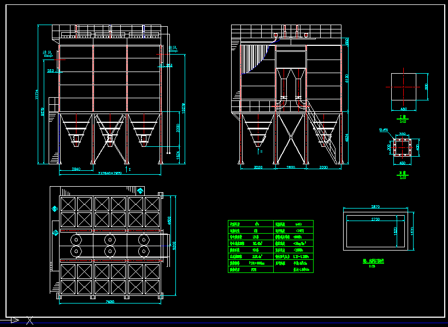
Task: Pick the 263 dimension beside the inlet
Action: pyautogui.click(x=51, y=70)
